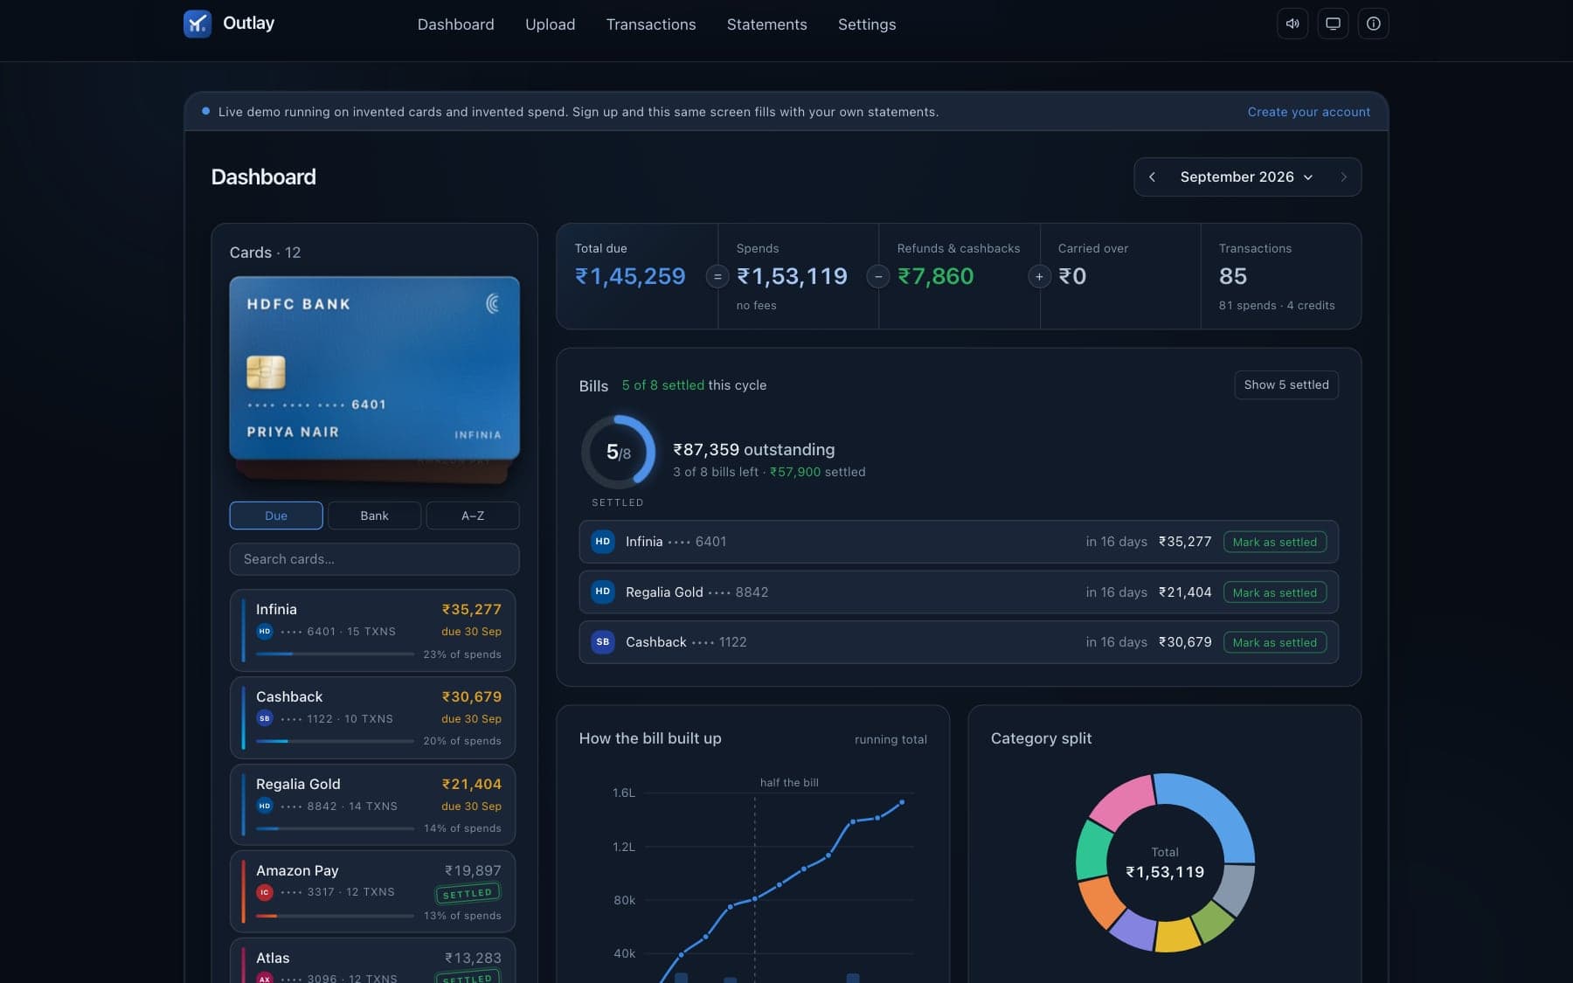Click the Spends ₹1,53,119 value

tap(792, 276)
